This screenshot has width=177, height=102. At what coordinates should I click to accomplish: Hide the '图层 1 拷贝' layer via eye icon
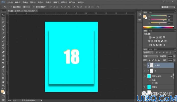[145, 76]
